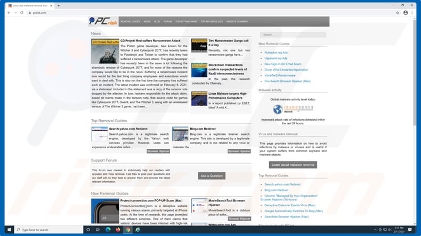Screen dimensions: 421x236
Task: Open the Windows Start menu
Action: pos(9,230)
